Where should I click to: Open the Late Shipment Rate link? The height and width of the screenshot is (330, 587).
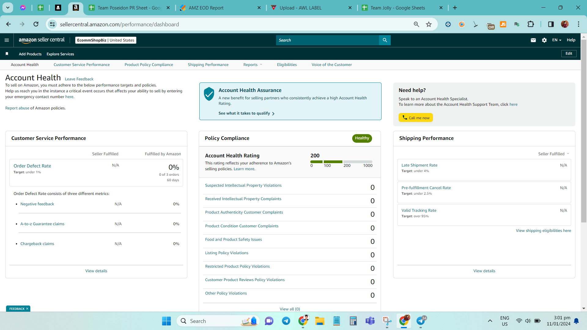[x=419, y=165]
